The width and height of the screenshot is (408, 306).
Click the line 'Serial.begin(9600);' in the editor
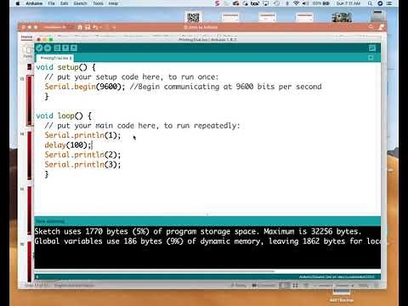[84, 87]
